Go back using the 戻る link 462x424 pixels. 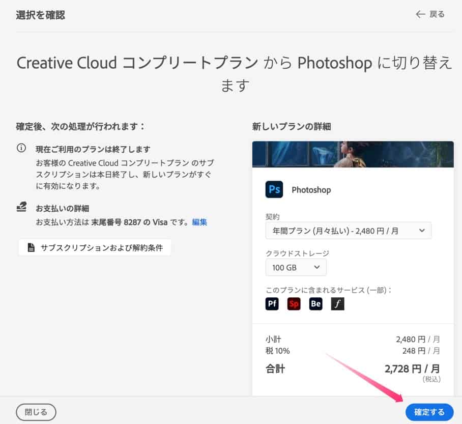430,14
